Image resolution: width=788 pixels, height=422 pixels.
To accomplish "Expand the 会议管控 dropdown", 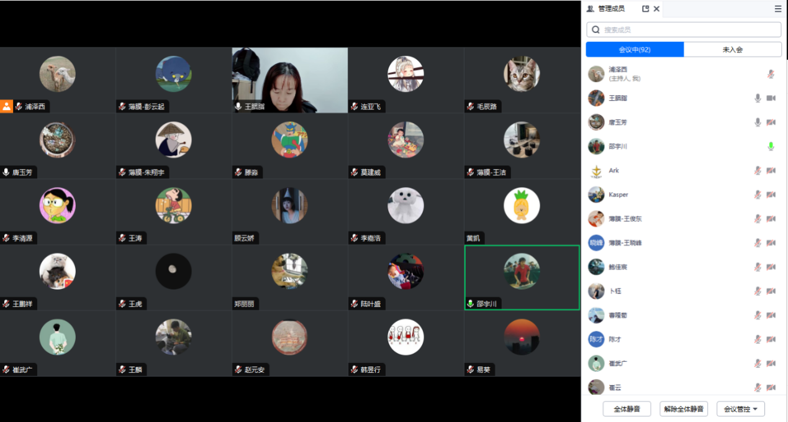I will [x=740, y=409].
